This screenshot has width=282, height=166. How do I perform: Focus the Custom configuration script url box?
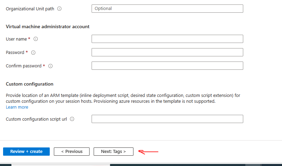[x=167, y=119]
